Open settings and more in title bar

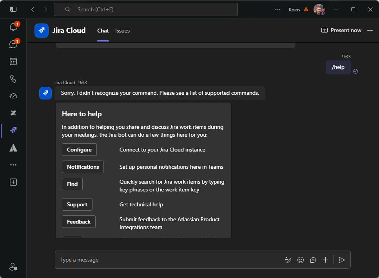[x=278, y=9]
